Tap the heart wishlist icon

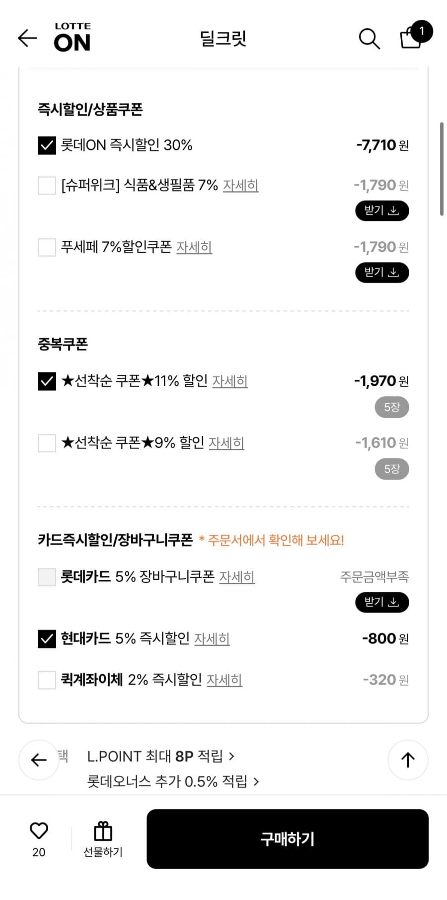(x=39, y=831)
